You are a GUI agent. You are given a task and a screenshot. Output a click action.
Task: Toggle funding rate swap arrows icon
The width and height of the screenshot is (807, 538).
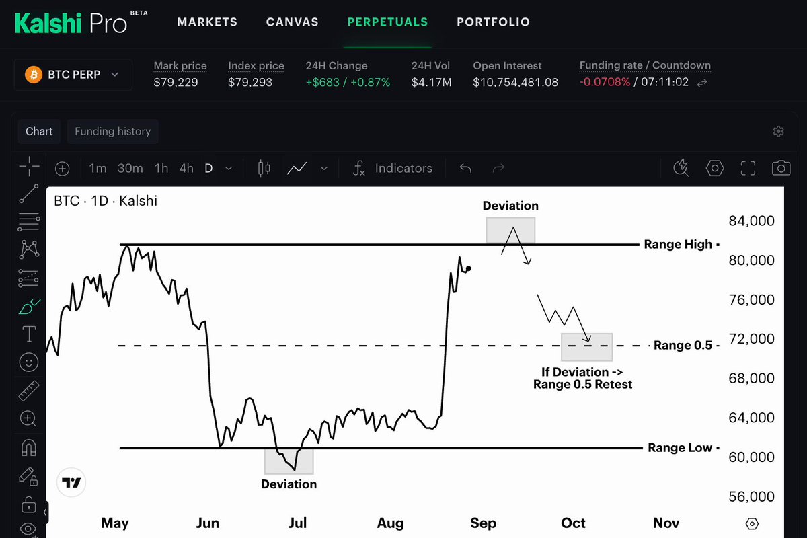(x=702, y=83)
